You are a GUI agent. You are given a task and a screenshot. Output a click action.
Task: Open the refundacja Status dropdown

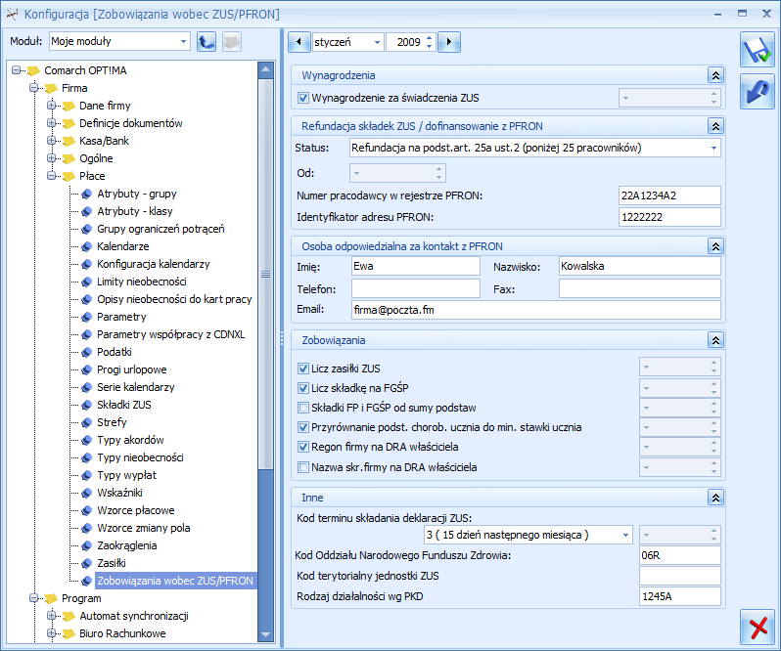point(713,149)
